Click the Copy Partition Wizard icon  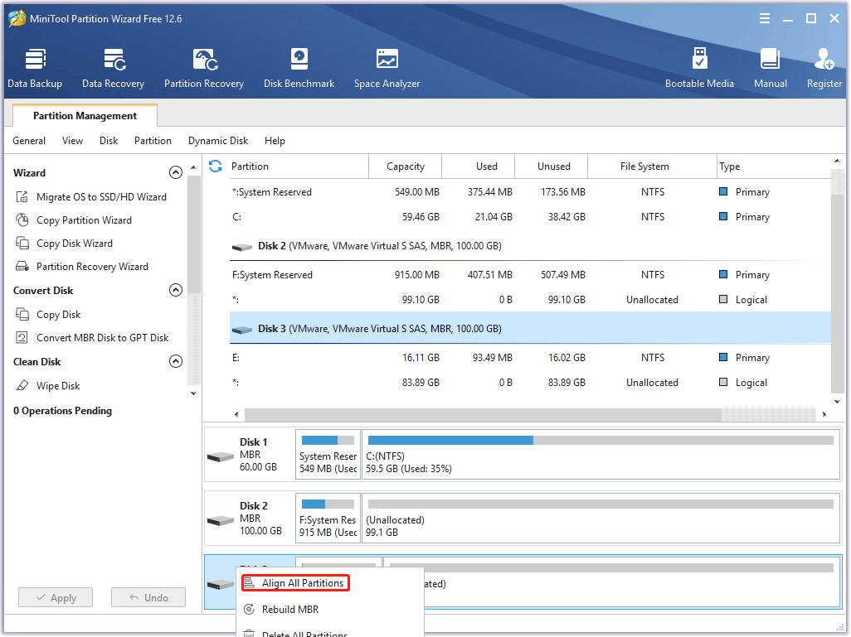pos(22,220)
